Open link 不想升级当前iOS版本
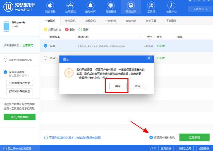Screen dimensions: 213x151 coord(75,138)
